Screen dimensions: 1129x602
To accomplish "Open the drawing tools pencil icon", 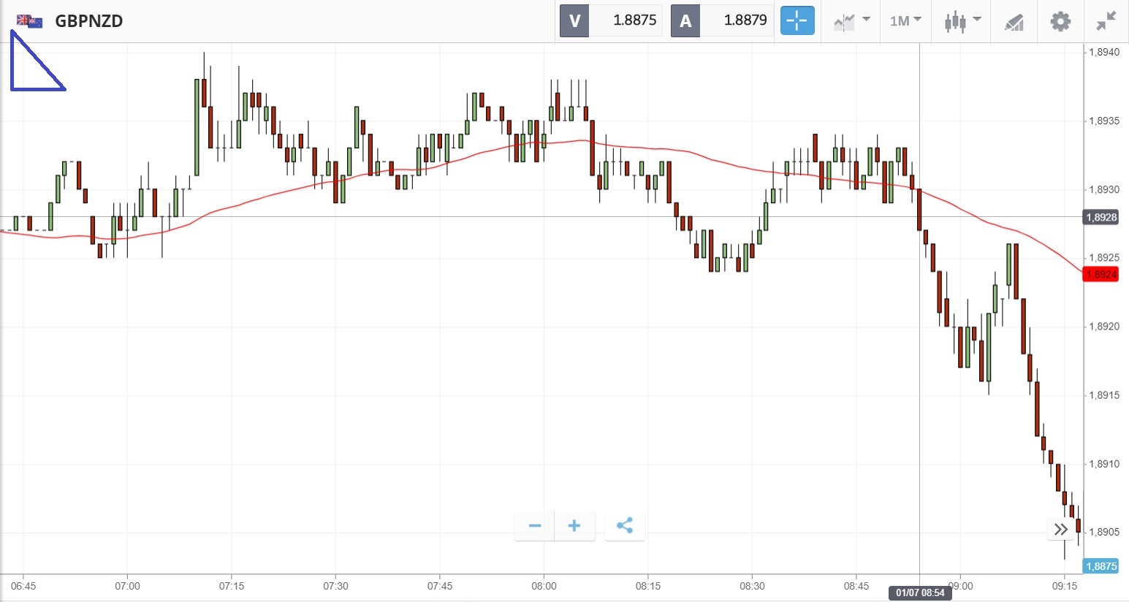I will (1014, 21).
